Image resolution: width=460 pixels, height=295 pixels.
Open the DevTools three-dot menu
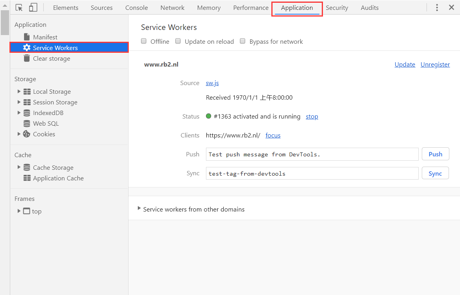click(x=437, y=7)
